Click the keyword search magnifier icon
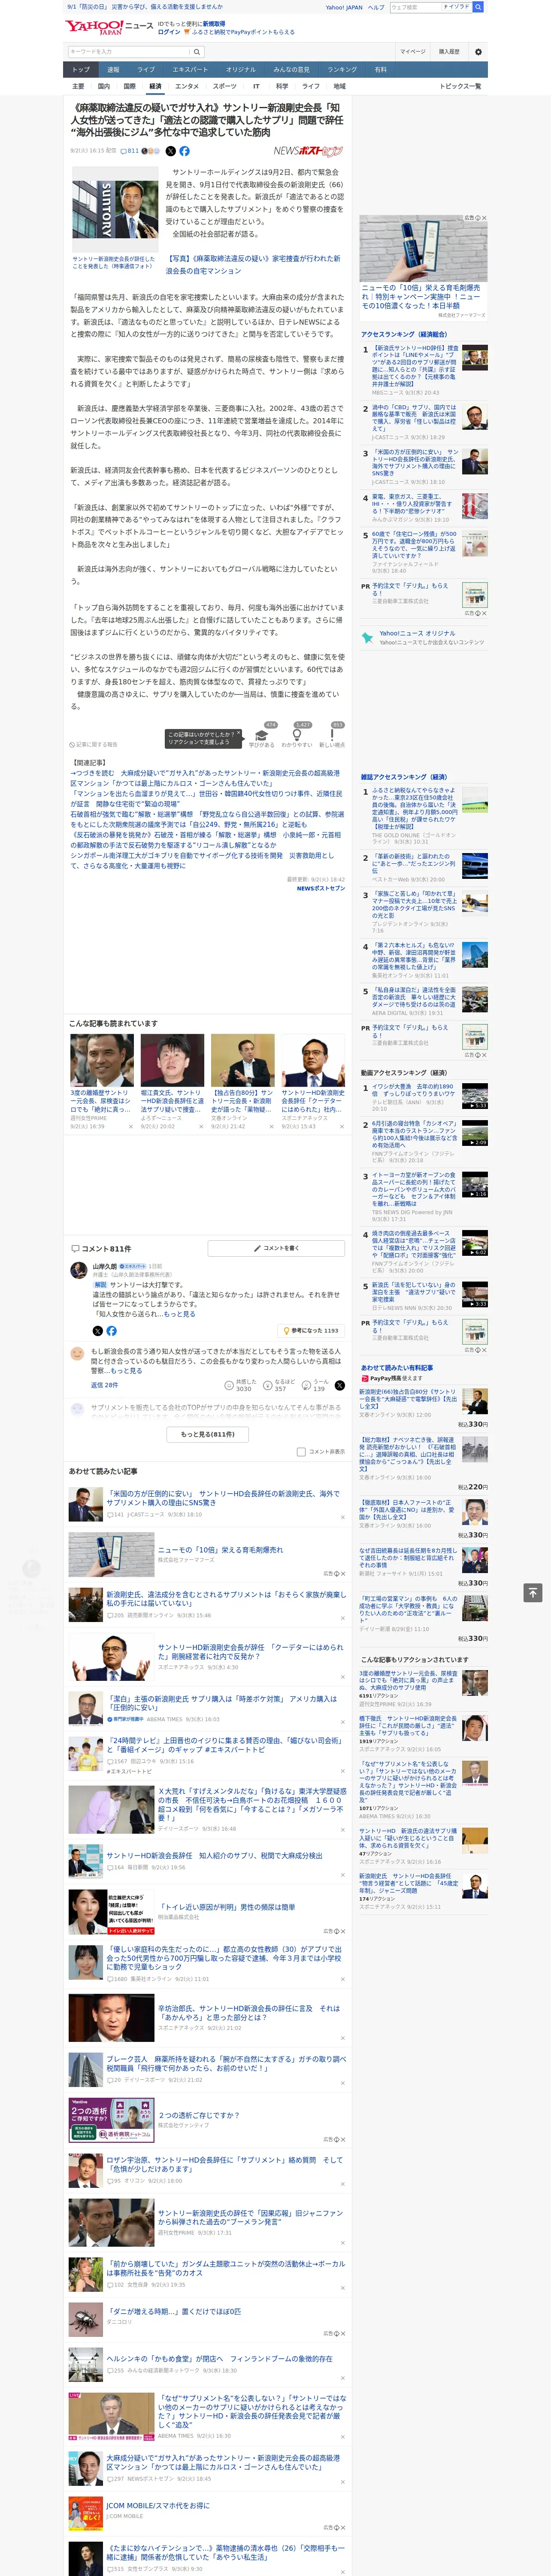 197,52
